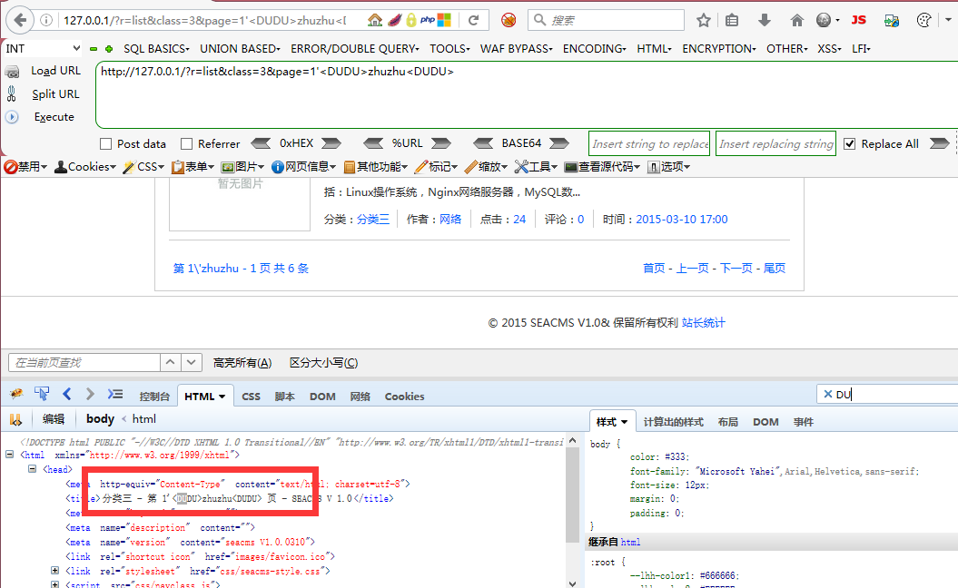The height and width of the screenshot is (588, 958).
Task: Open the 下一页 pagination link
Action: 736,268
